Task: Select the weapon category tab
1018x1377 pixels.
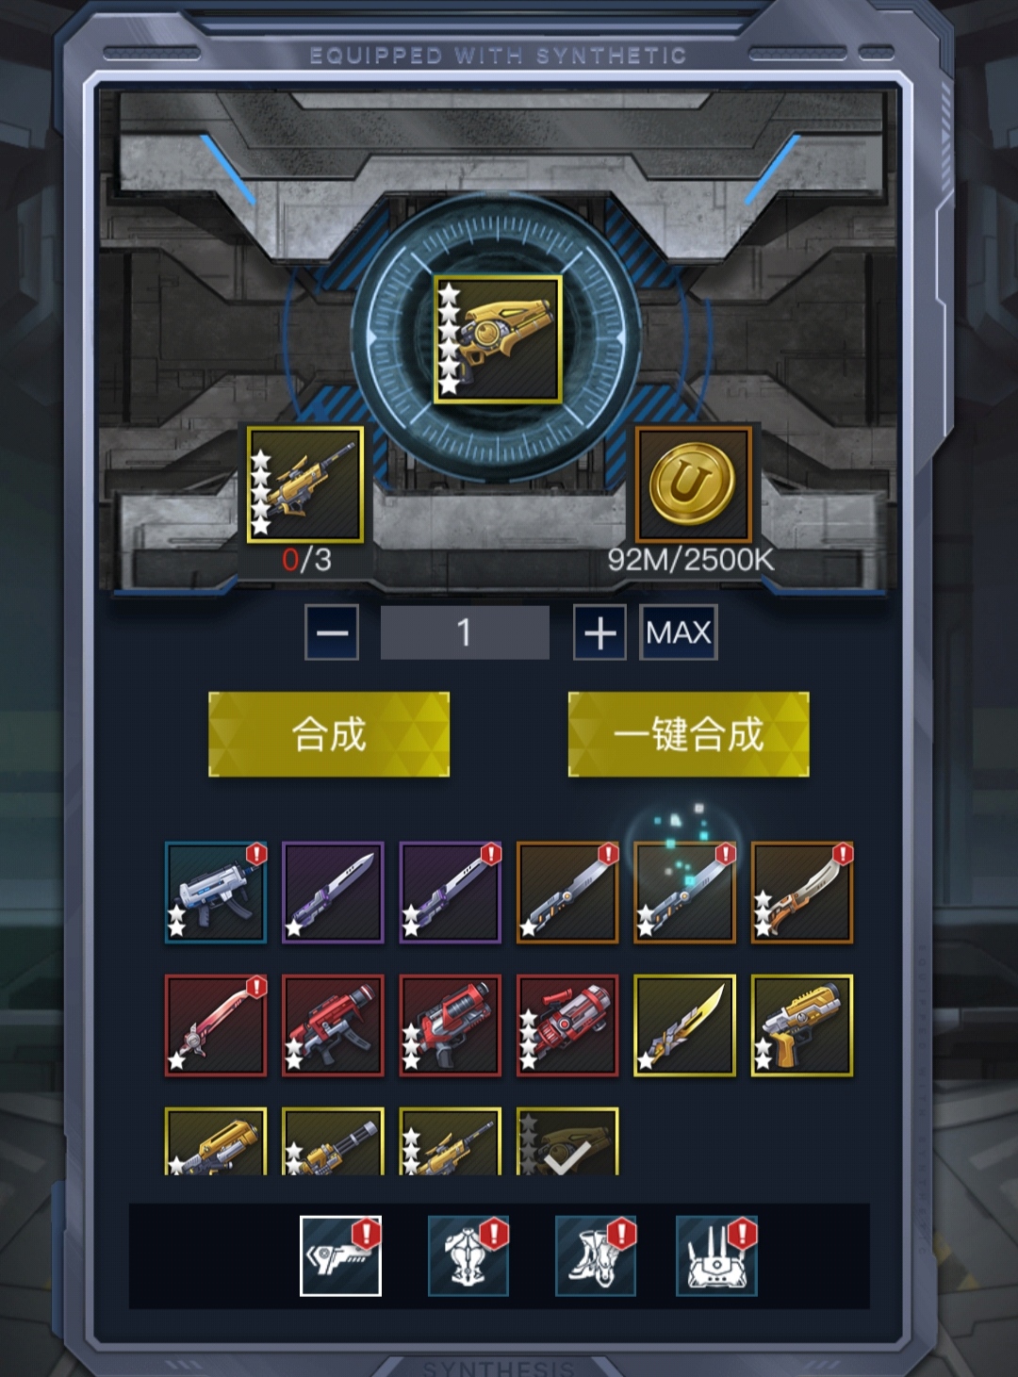Action: coord(340,1255)
